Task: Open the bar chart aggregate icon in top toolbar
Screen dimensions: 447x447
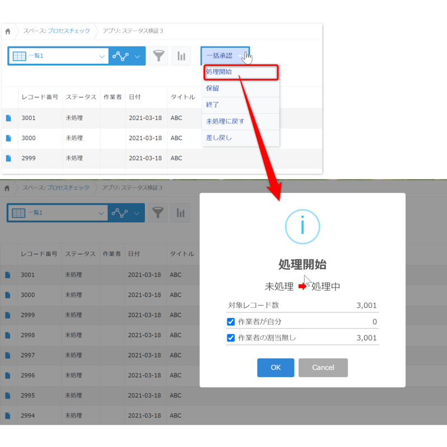Action: [181, 56]
